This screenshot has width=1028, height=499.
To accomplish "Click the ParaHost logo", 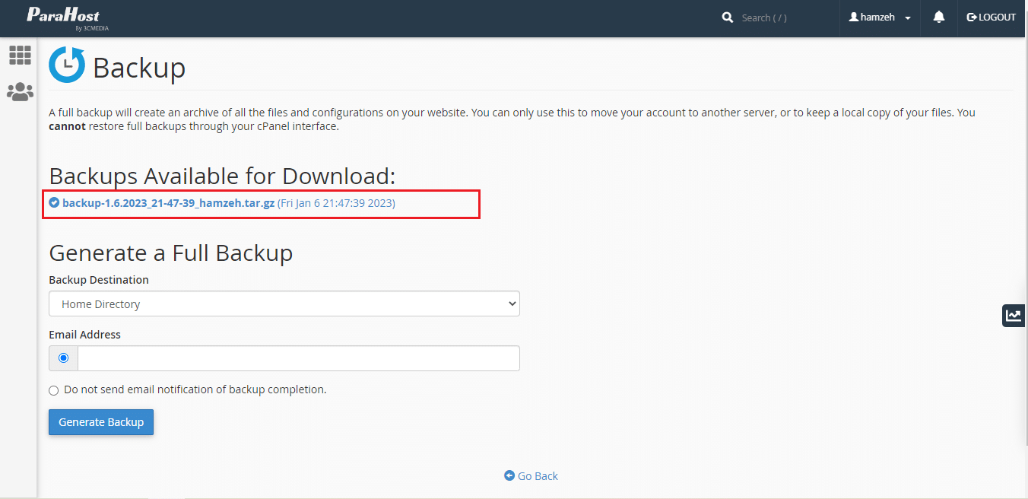I will pyautogui.click(x=63, y=18).
